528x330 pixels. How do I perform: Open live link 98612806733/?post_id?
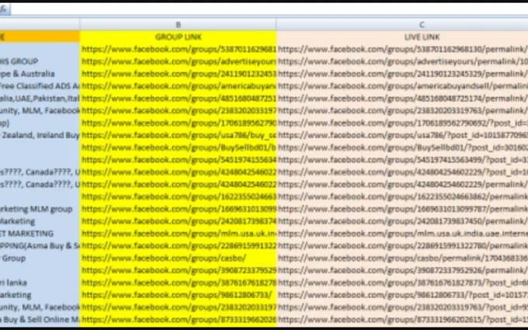pos(402,295)
